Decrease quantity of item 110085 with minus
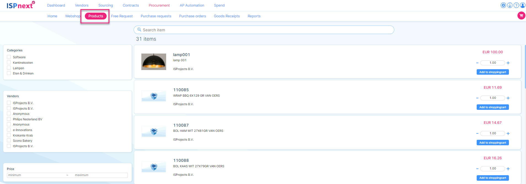The width and height of the screenshot is (526, 184). tap(477, 98)
